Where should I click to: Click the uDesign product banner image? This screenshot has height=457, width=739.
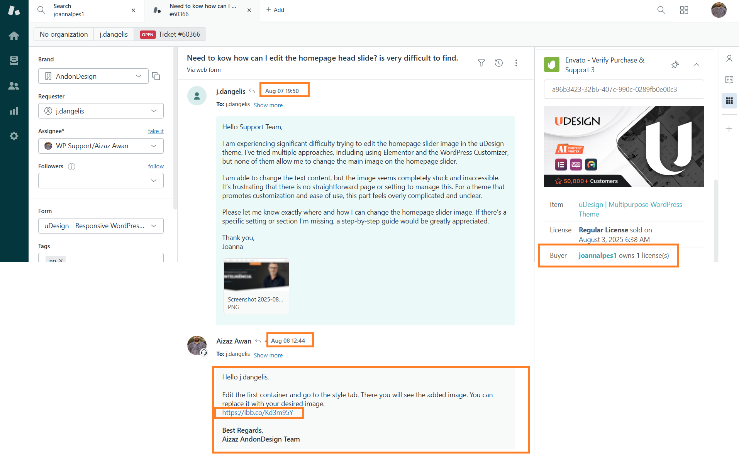point(624,146)
